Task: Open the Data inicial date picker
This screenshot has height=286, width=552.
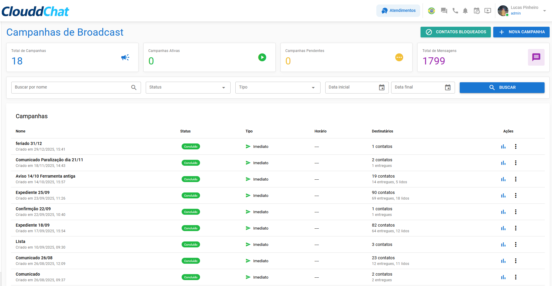Action: [x=381, y=88]
